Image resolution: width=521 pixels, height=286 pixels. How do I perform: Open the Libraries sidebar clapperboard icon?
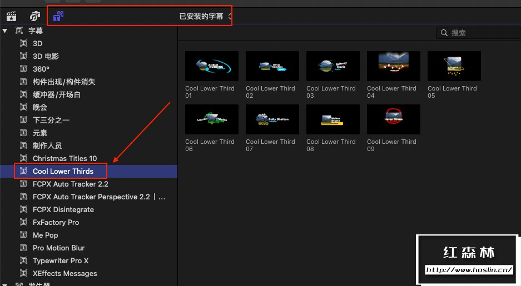pos(11,16)
